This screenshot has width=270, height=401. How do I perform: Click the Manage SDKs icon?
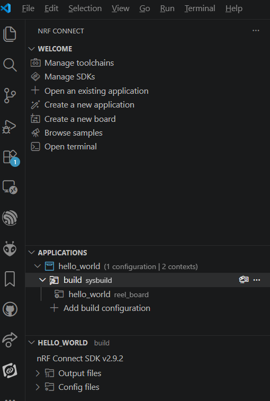click(35, 77)
